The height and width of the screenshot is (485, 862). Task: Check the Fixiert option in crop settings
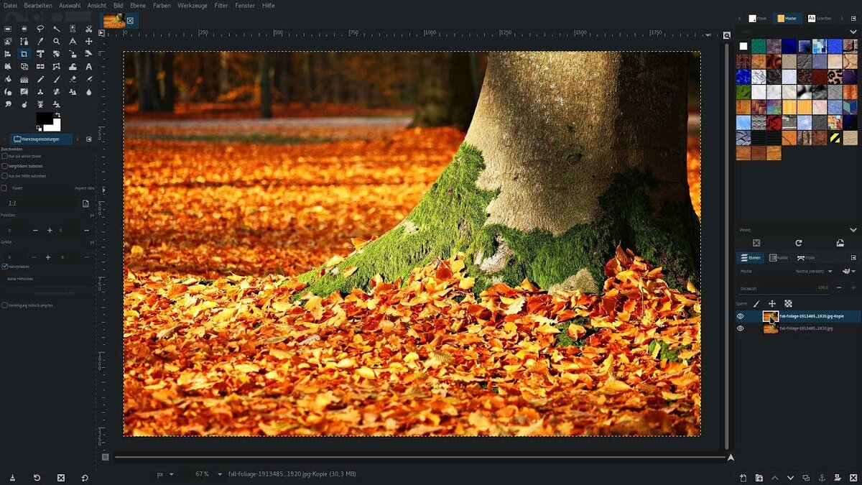point(5,188)
